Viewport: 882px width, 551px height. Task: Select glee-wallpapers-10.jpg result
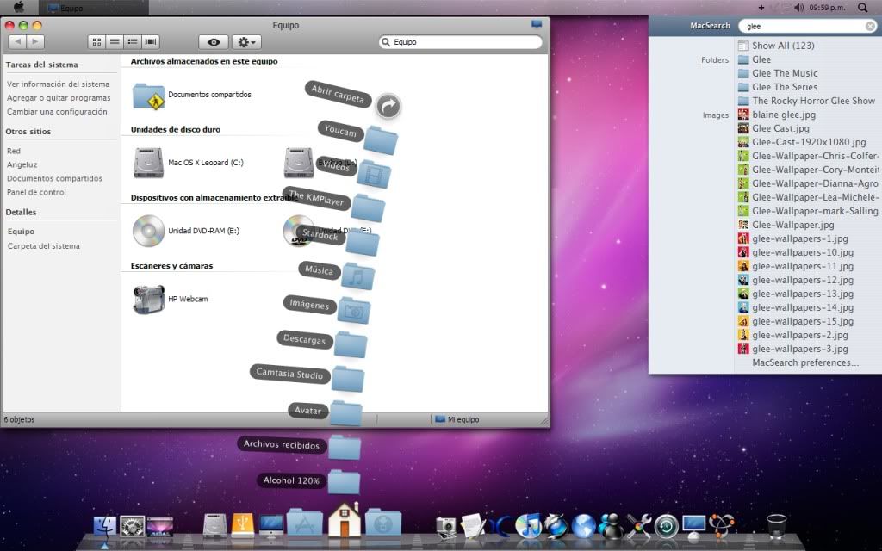[803, 252]
